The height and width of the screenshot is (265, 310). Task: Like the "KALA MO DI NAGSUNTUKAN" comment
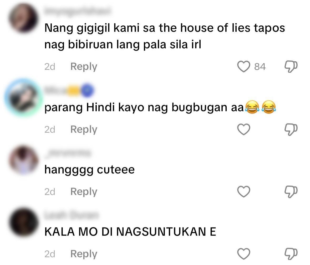click(x=243, y=254)
